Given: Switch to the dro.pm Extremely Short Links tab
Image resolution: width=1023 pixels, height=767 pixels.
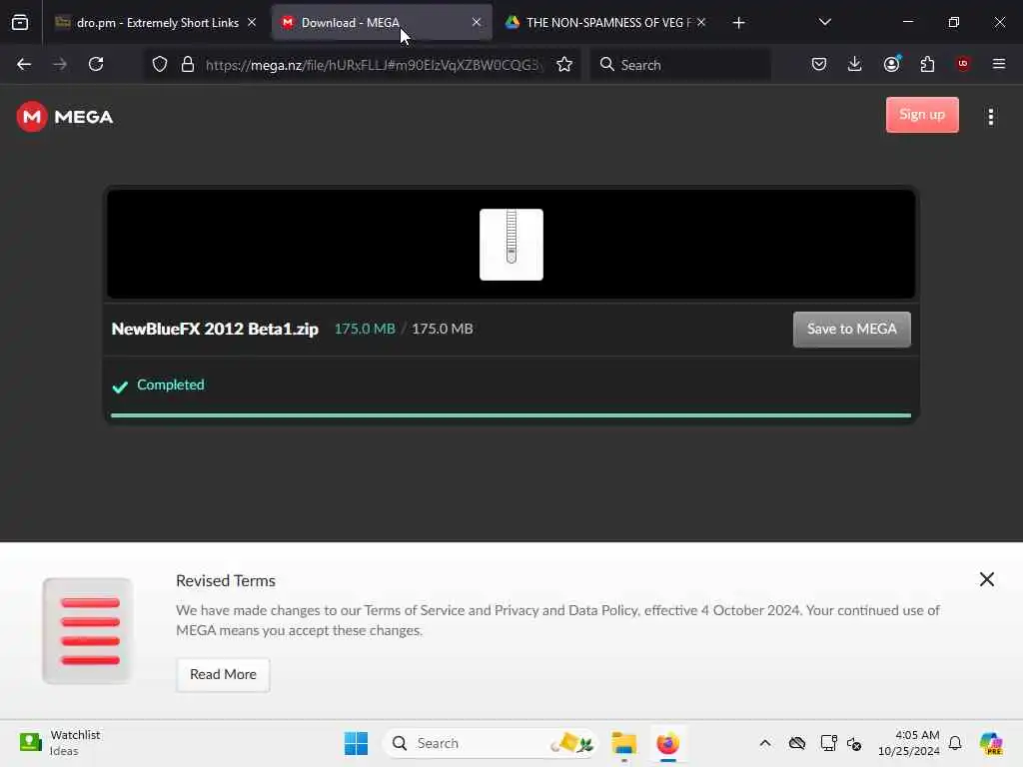Looking at the screenshot, I should [155, 23].
